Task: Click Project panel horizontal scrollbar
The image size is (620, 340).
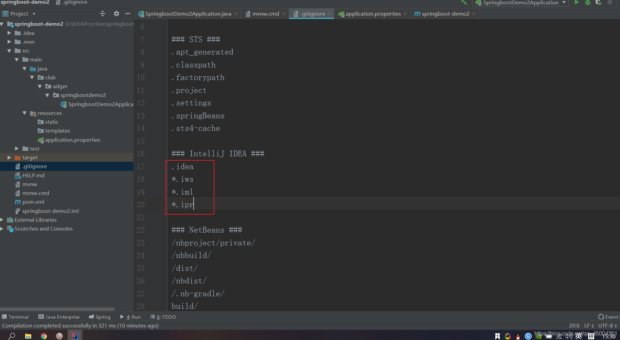Action: [x=57, y=309]
